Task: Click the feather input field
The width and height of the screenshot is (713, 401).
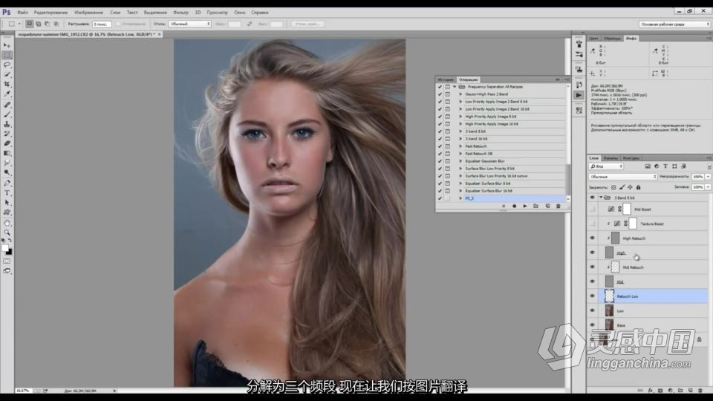Action: [x=102, y=24]
